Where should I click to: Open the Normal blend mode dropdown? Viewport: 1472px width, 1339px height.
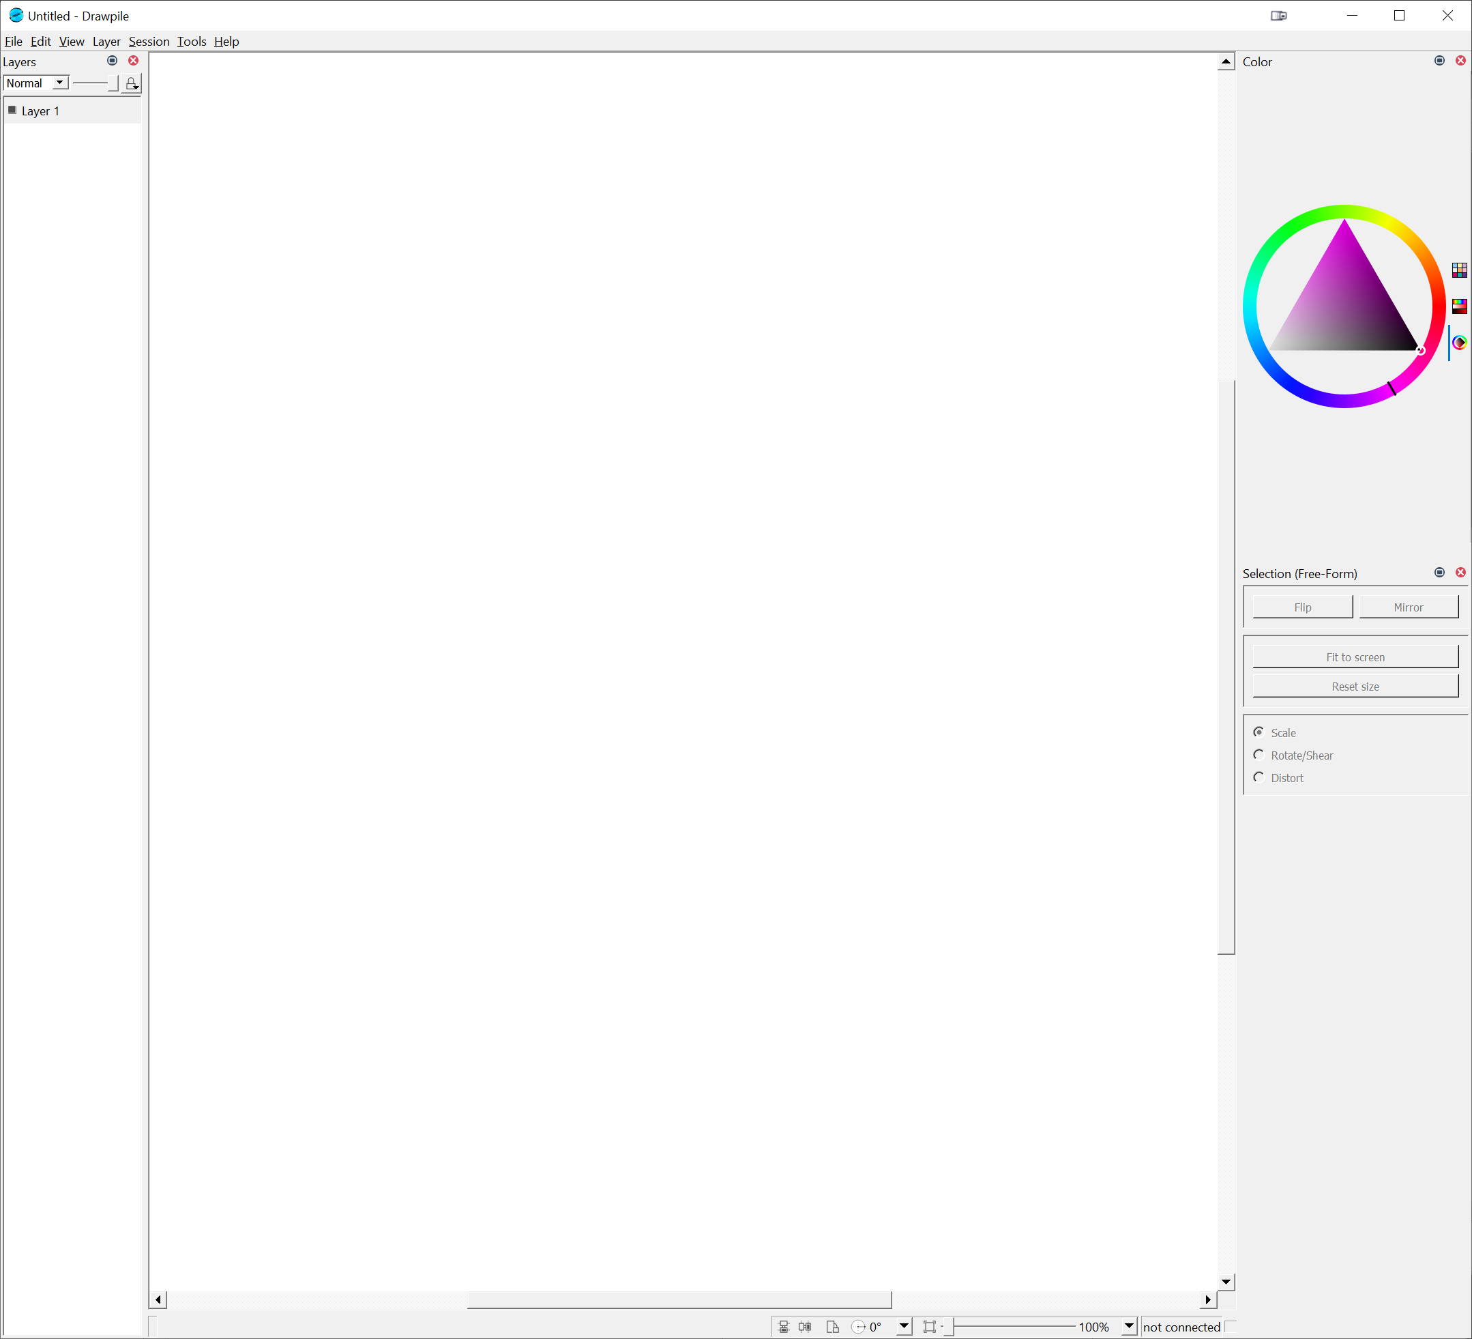click(x=60, y=83)
